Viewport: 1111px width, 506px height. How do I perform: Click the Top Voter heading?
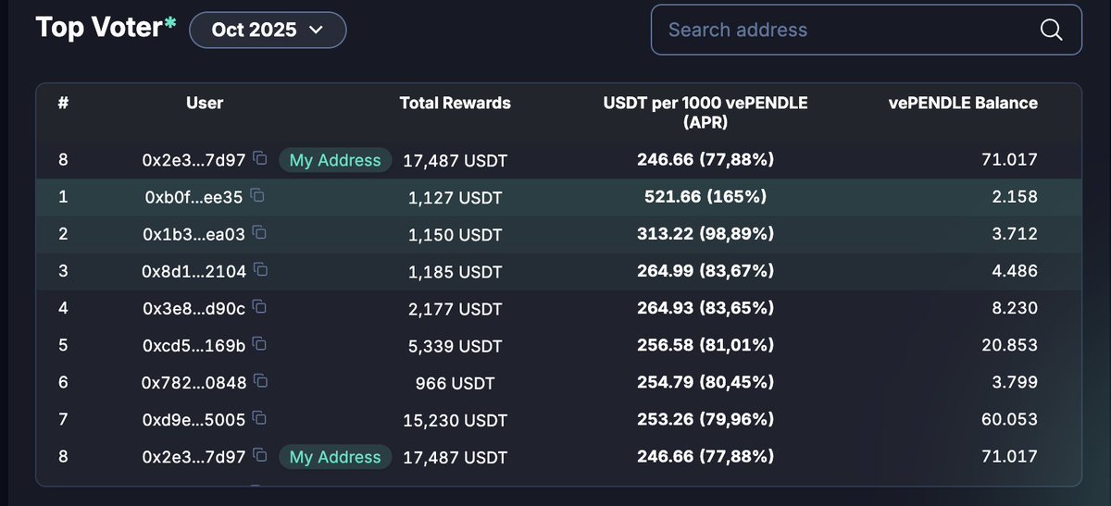pyautogui.click(x=106, y=28)
